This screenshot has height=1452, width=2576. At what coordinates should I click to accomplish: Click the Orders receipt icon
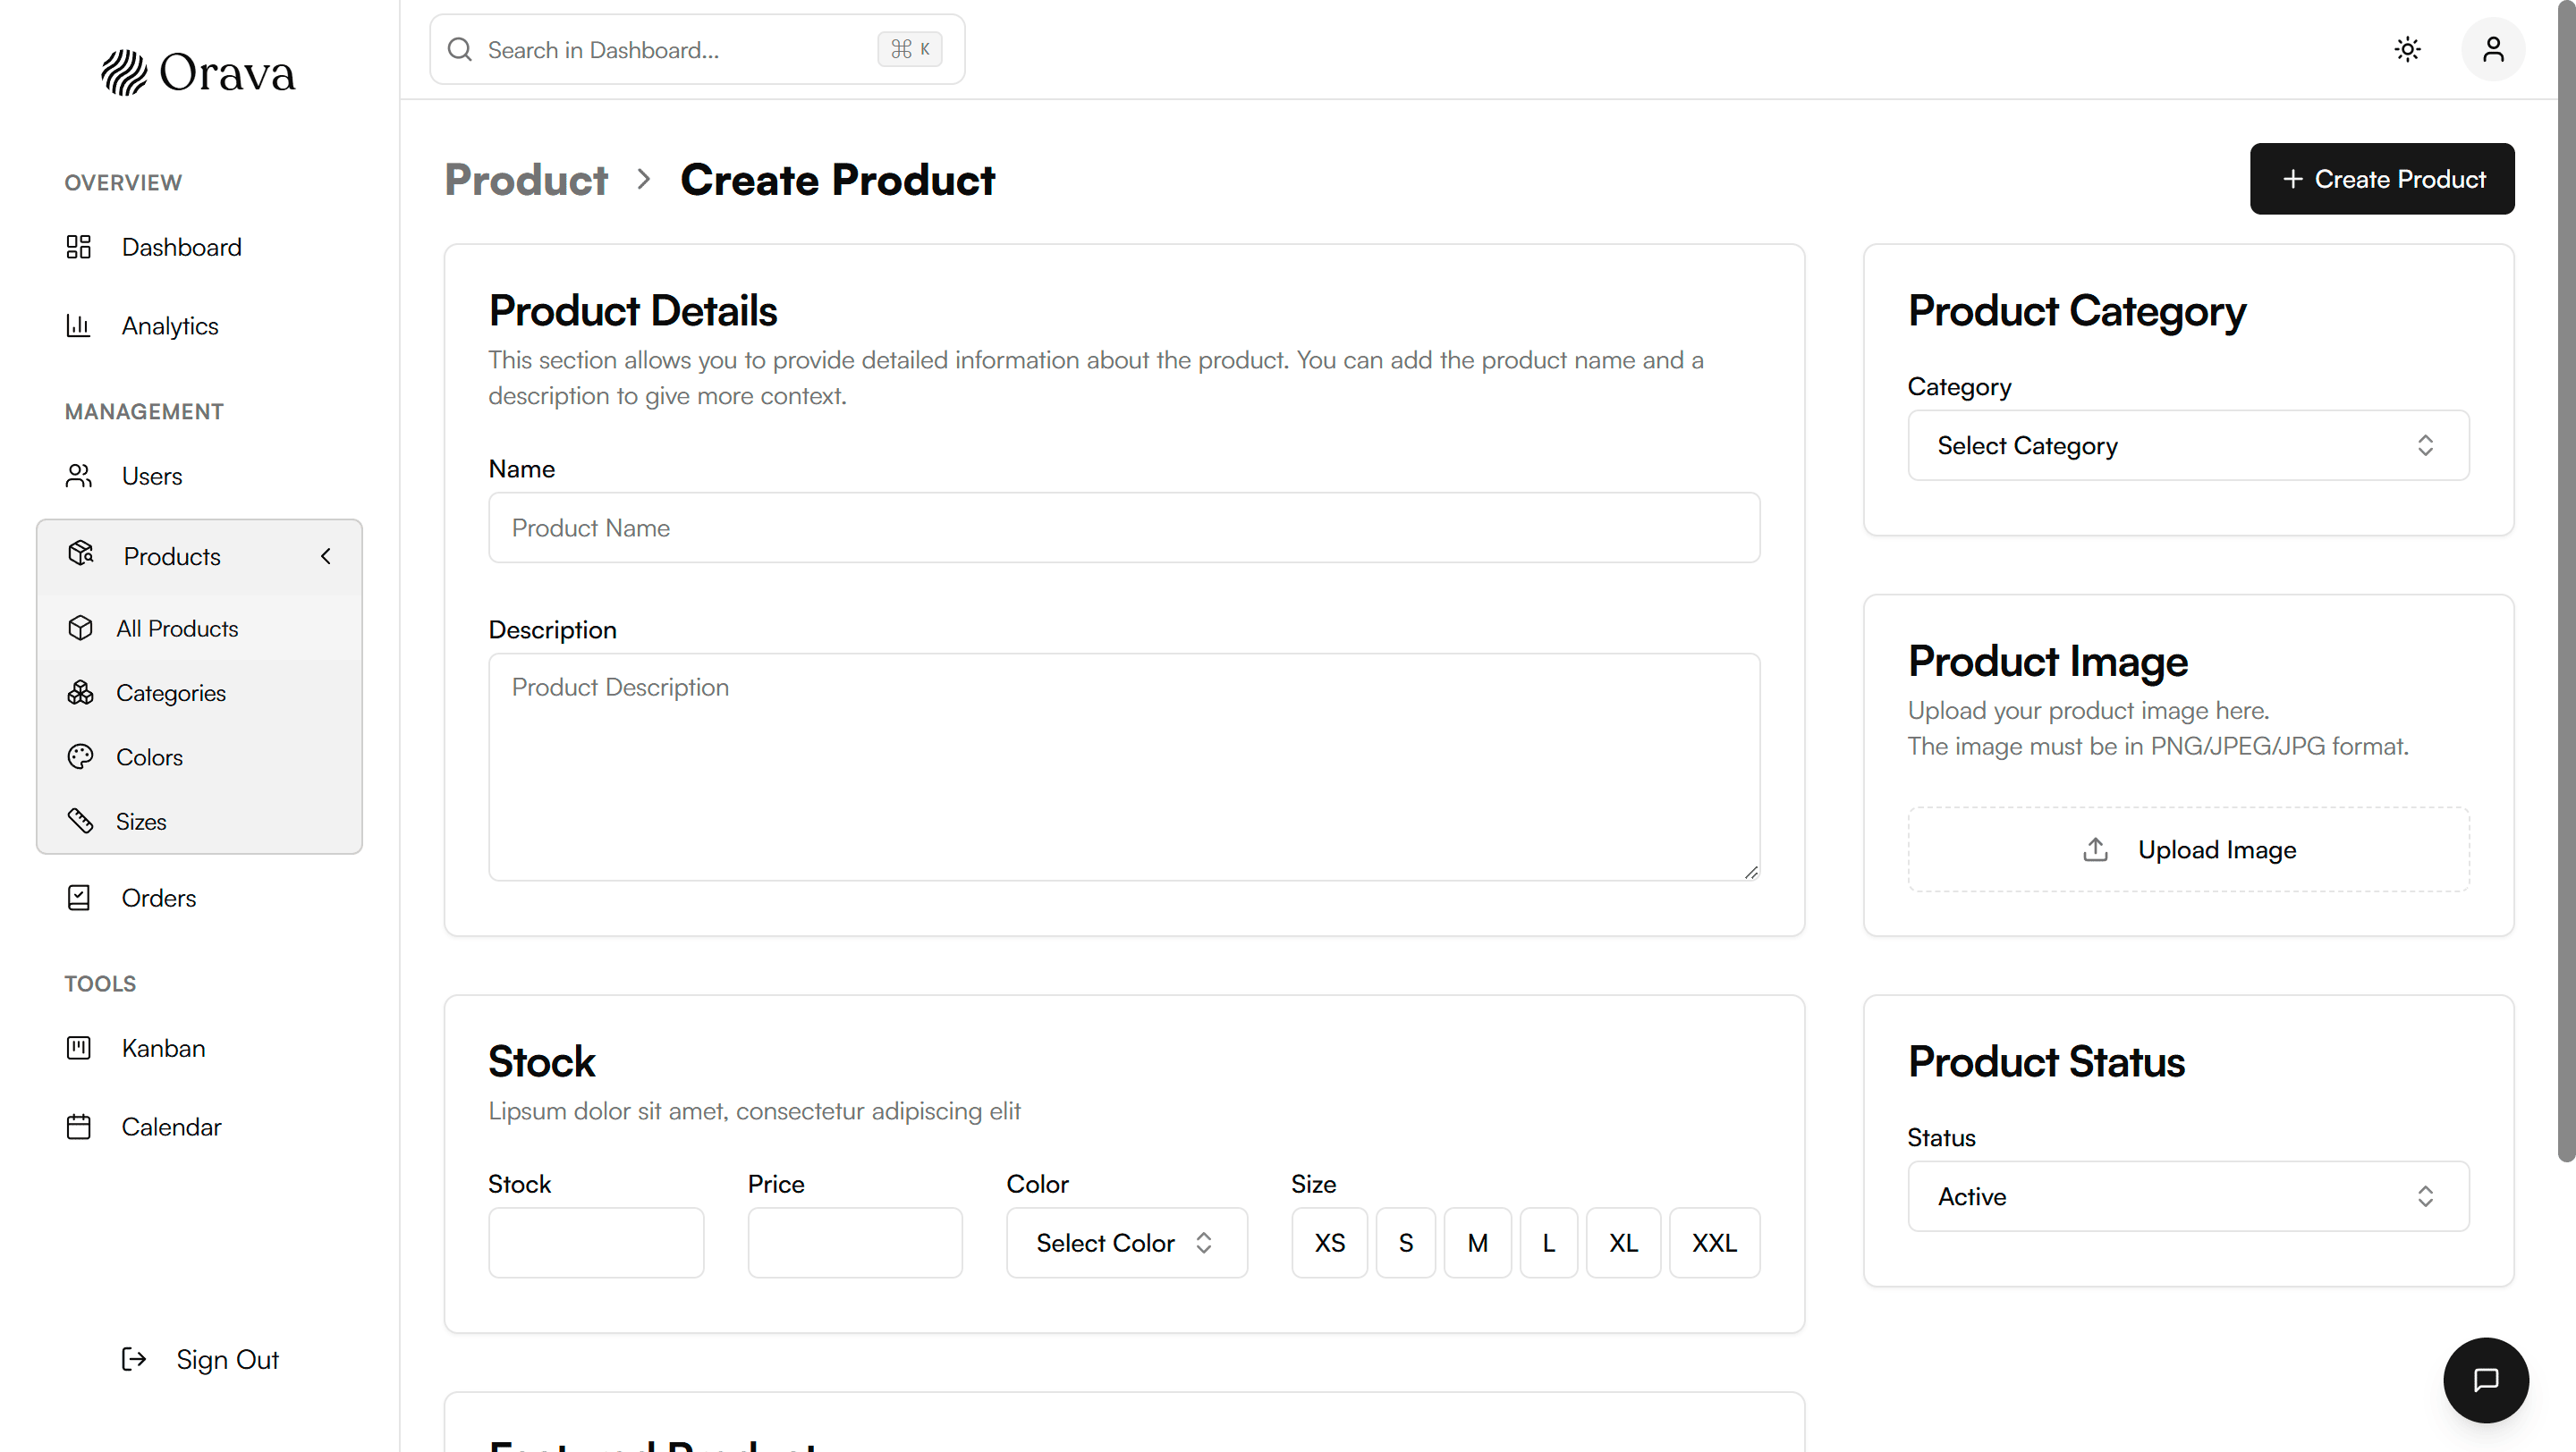pos(79,898)
